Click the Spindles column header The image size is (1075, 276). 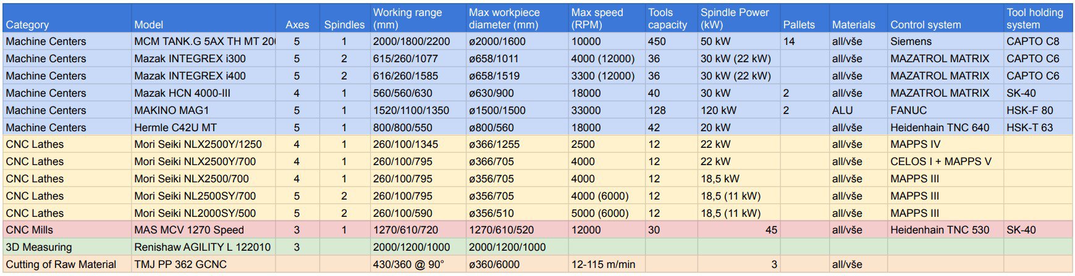point(344,18)
